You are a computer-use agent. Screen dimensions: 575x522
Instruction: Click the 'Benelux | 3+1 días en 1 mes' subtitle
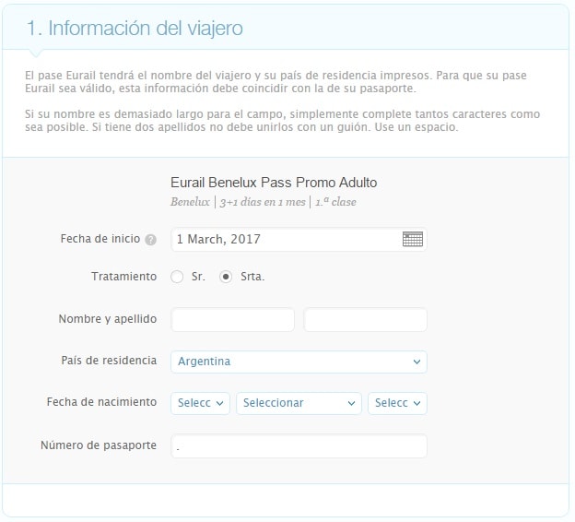click(x=238, y=202)
